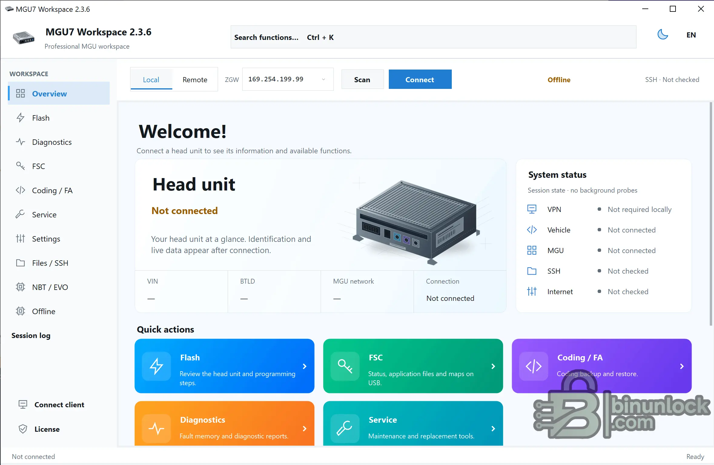Click the Offline status label at top
This screenshot has width=714, height=465.
click(559, 80)
